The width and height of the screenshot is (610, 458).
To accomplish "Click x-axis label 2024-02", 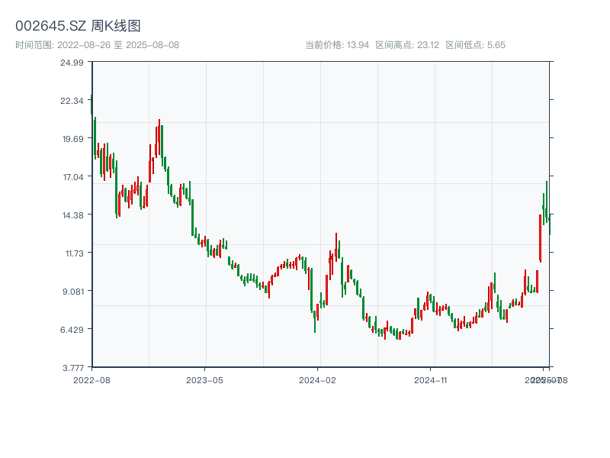I will click(x=317, y=380).
